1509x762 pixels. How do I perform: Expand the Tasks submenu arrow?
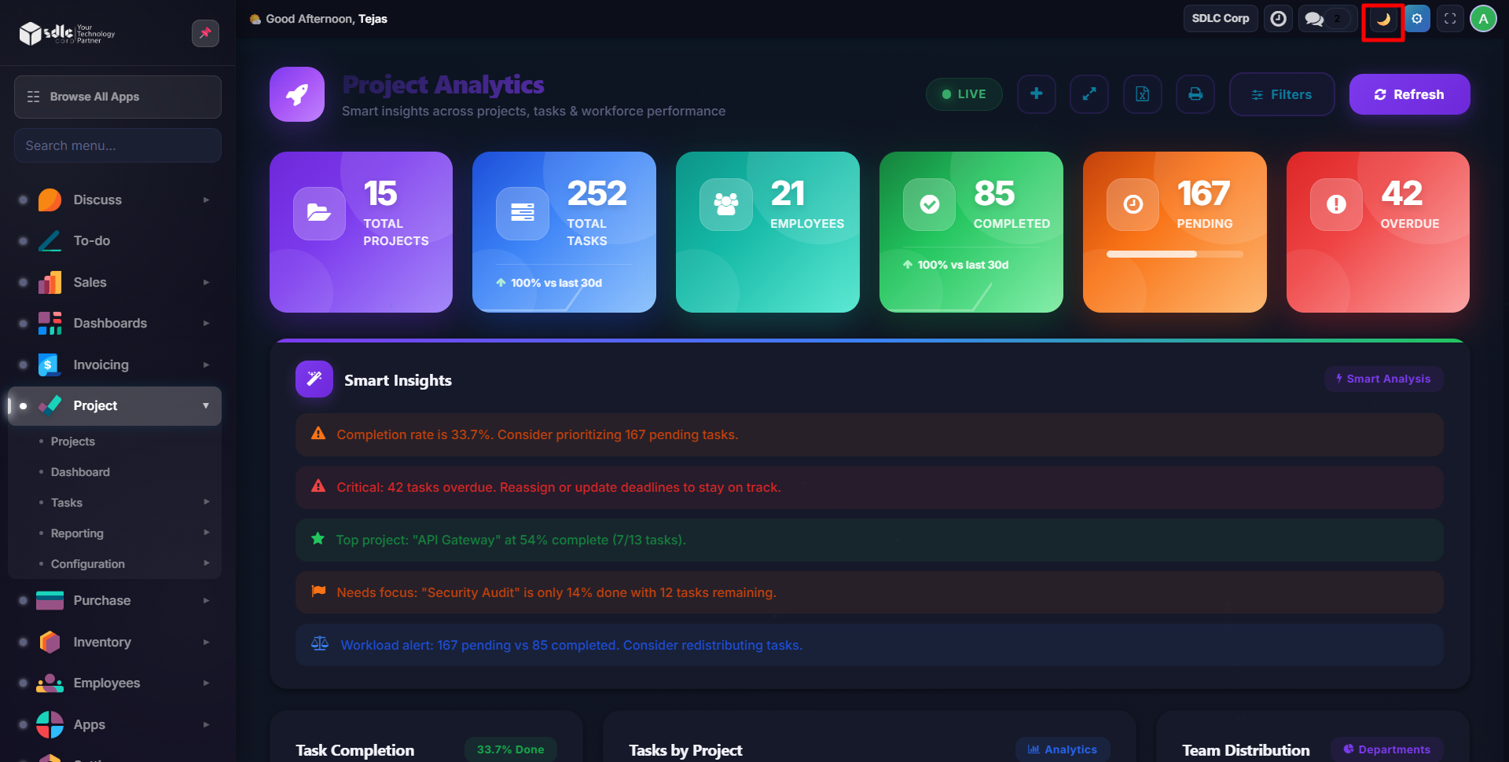click(206, 502)
